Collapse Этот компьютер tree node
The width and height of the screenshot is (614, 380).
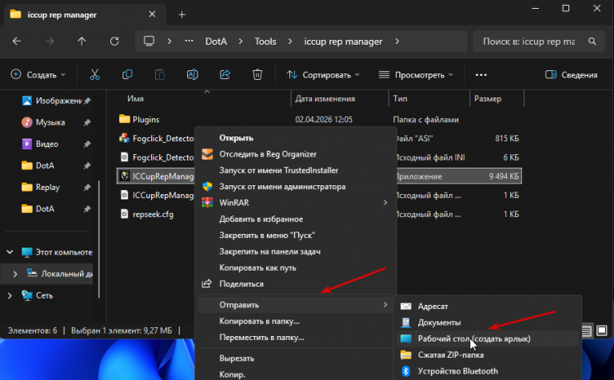pos(10,252)
